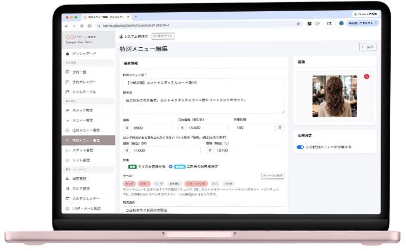
Task: Click the スタッフ管理 people icon
Action: 68,110
